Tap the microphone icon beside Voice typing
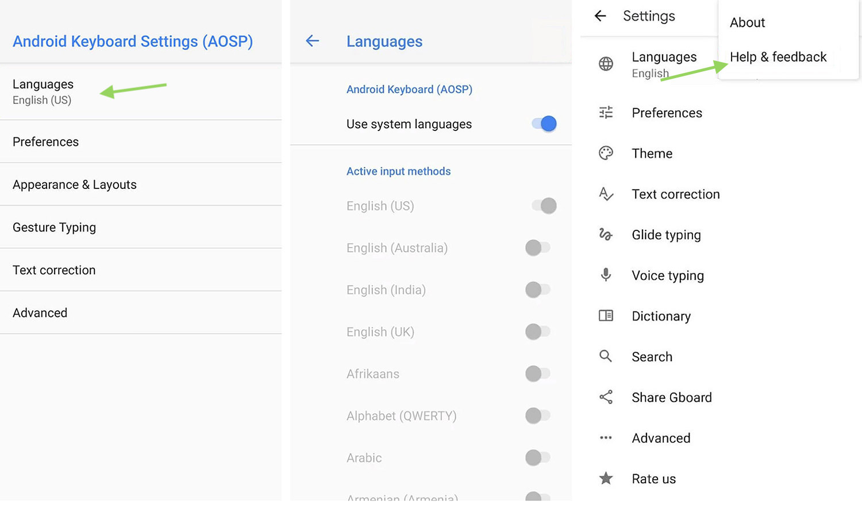Screen dimensions: 862x532 click(x=606, y=275)
